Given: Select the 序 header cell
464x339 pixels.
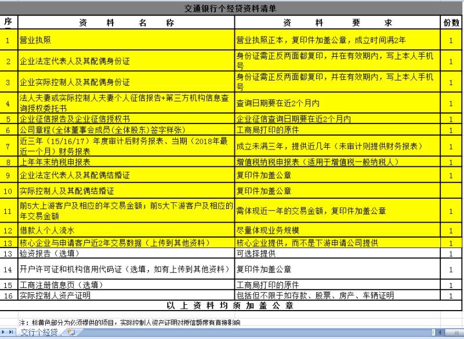Looking at the screenshot, I should pyautogui.click(x=8, y=22).
